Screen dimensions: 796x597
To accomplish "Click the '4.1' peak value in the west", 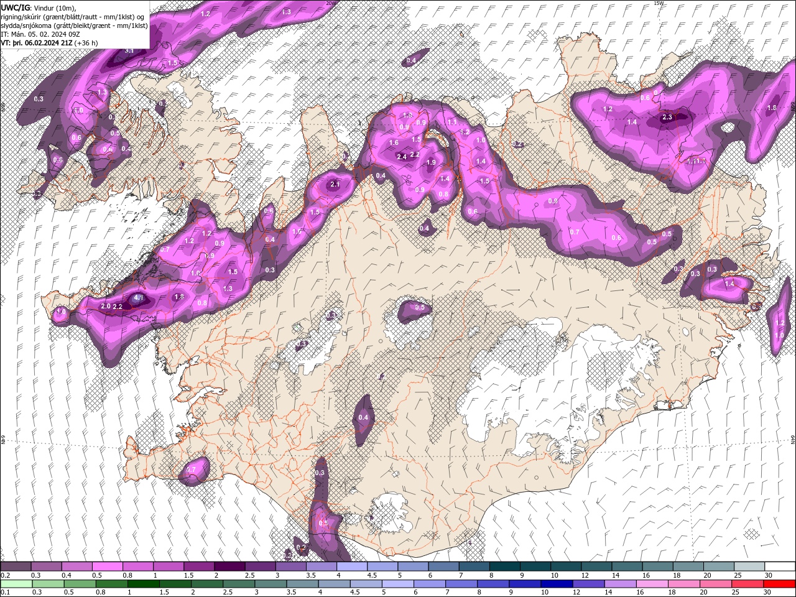I will (138, 298).
